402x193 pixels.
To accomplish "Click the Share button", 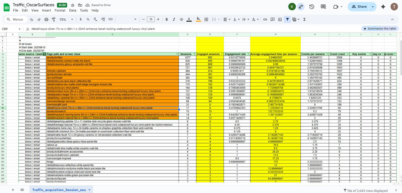I will 359,7.
